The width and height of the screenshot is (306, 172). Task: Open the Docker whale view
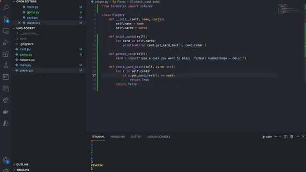[6, 112]
